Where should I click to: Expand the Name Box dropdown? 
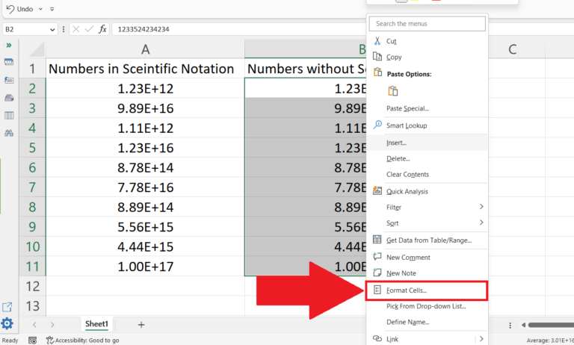(x=52, y=29)
